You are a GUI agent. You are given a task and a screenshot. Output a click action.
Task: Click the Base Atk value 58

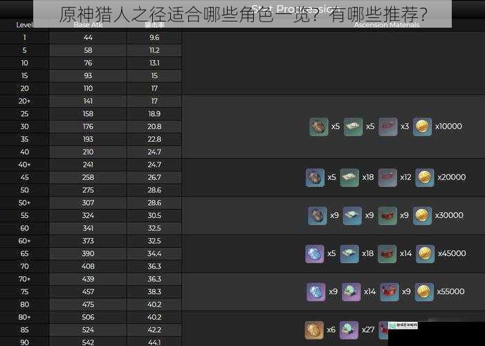88,50
